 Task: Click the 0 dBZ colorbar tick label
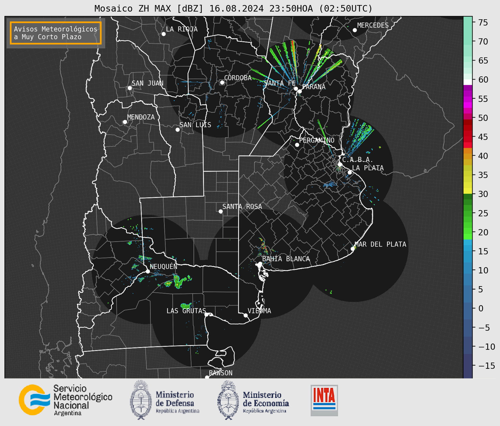point(480,309)
